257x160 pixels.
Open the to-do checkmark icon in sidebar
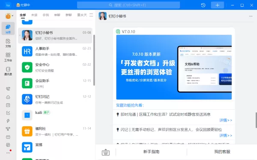click(x=8, y=113)
